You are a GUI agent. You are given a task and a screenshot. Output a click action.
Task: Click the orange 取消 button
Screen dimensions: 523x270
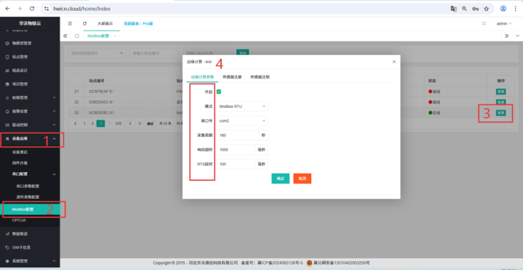tap(302, 178)
